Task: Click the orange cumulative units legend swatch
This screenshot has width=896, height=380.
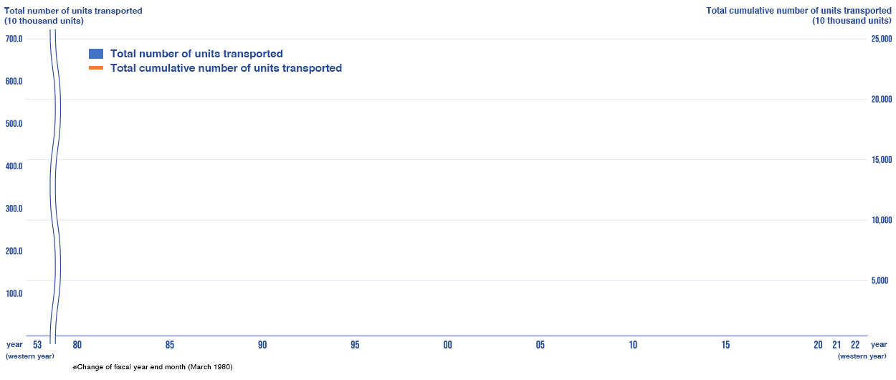Action: [x=96, y=68]
